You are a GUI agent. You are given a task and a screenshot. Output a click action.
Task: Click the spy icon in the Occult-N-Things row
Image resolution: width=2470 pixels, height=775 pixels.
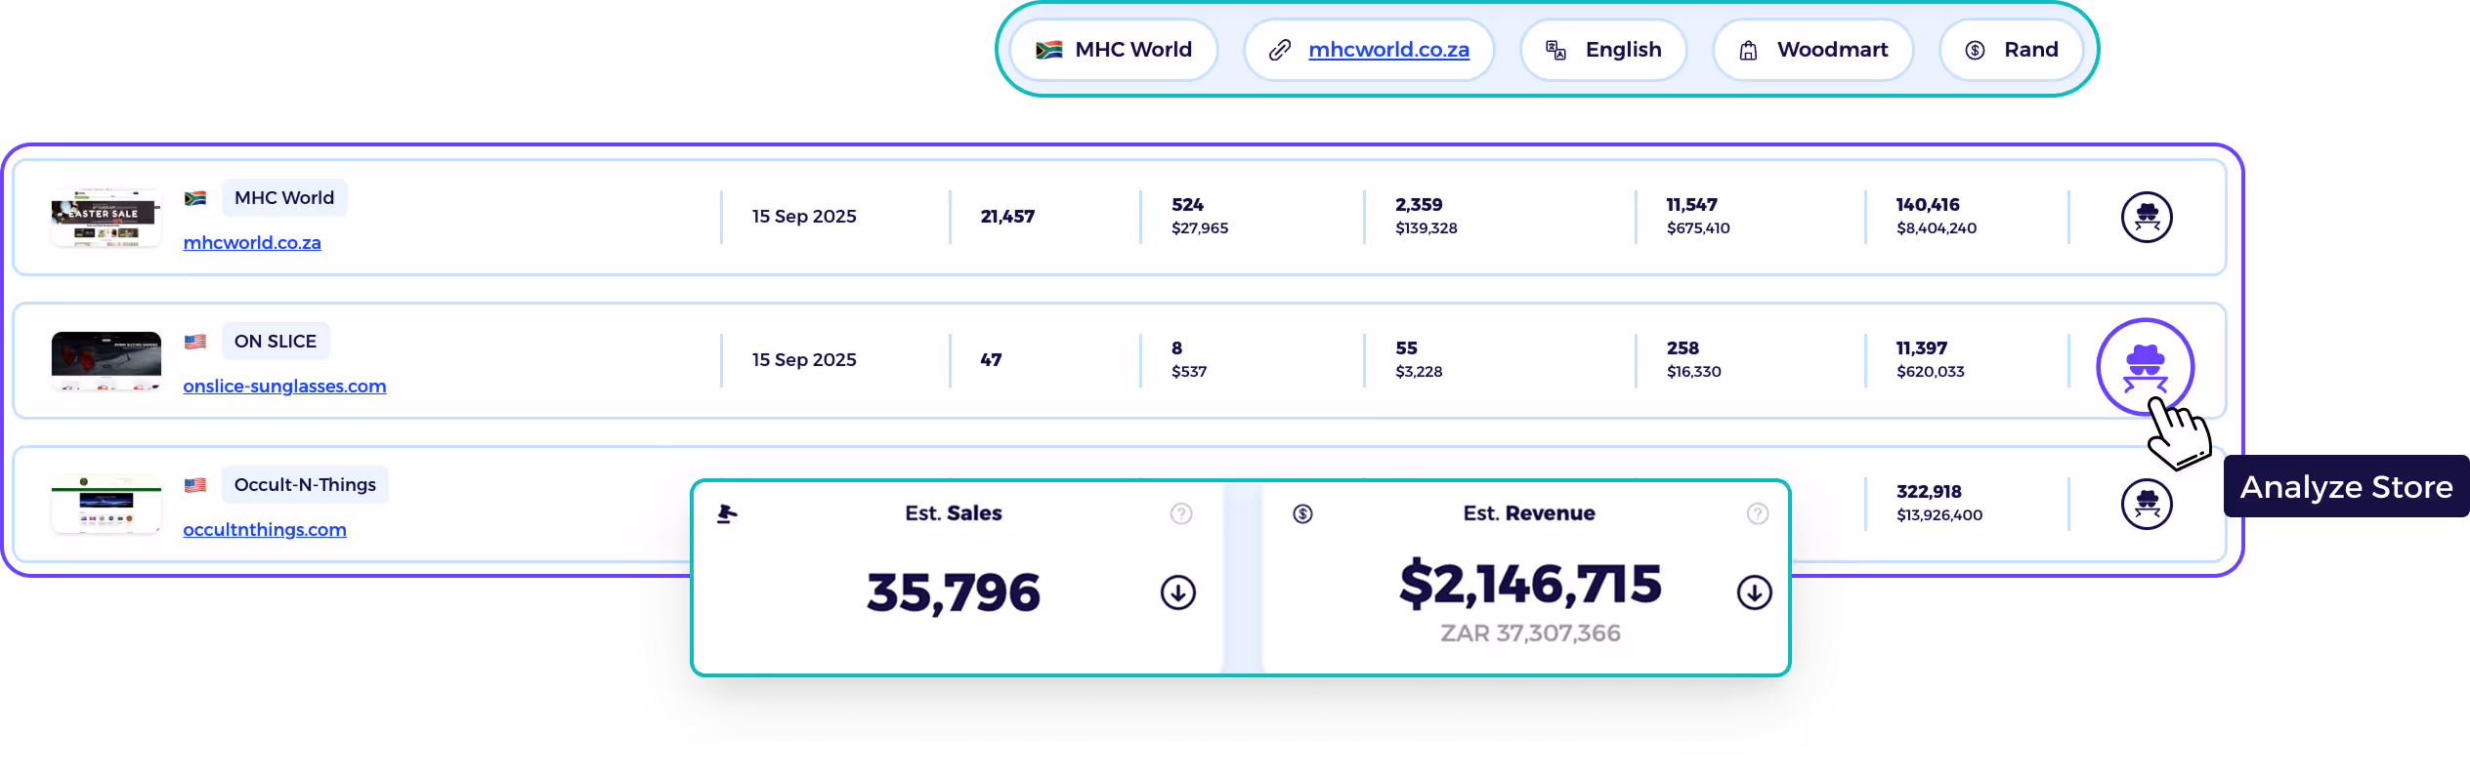coord(2146,504)
